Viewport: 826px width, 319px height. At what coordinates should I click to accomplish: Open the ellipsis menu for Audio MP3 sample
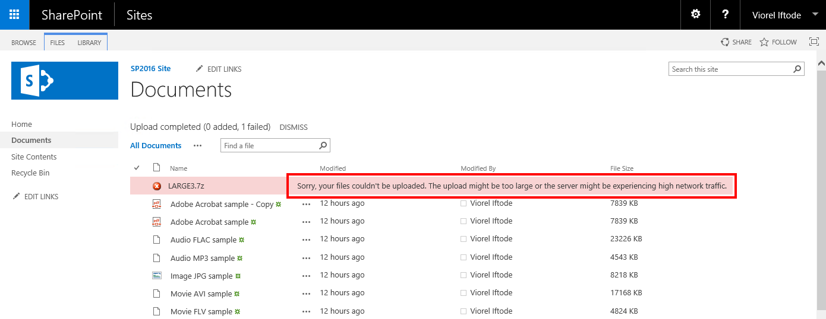tap(306, 258)
